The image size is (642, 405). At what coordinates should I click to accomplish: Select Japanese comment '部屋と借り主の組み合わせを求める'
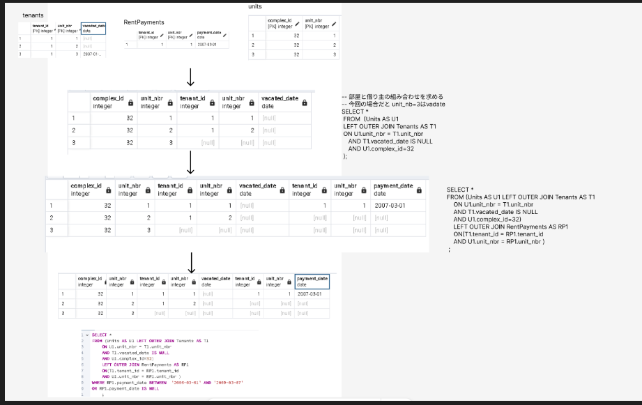pos(396,97)
